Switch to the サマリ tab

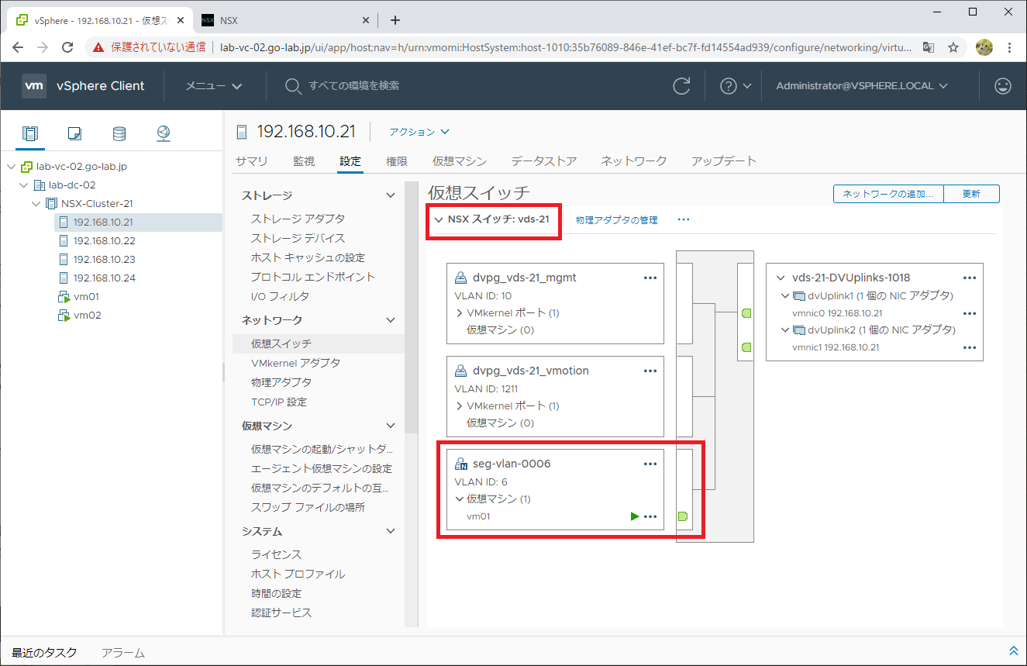[252, 161]
